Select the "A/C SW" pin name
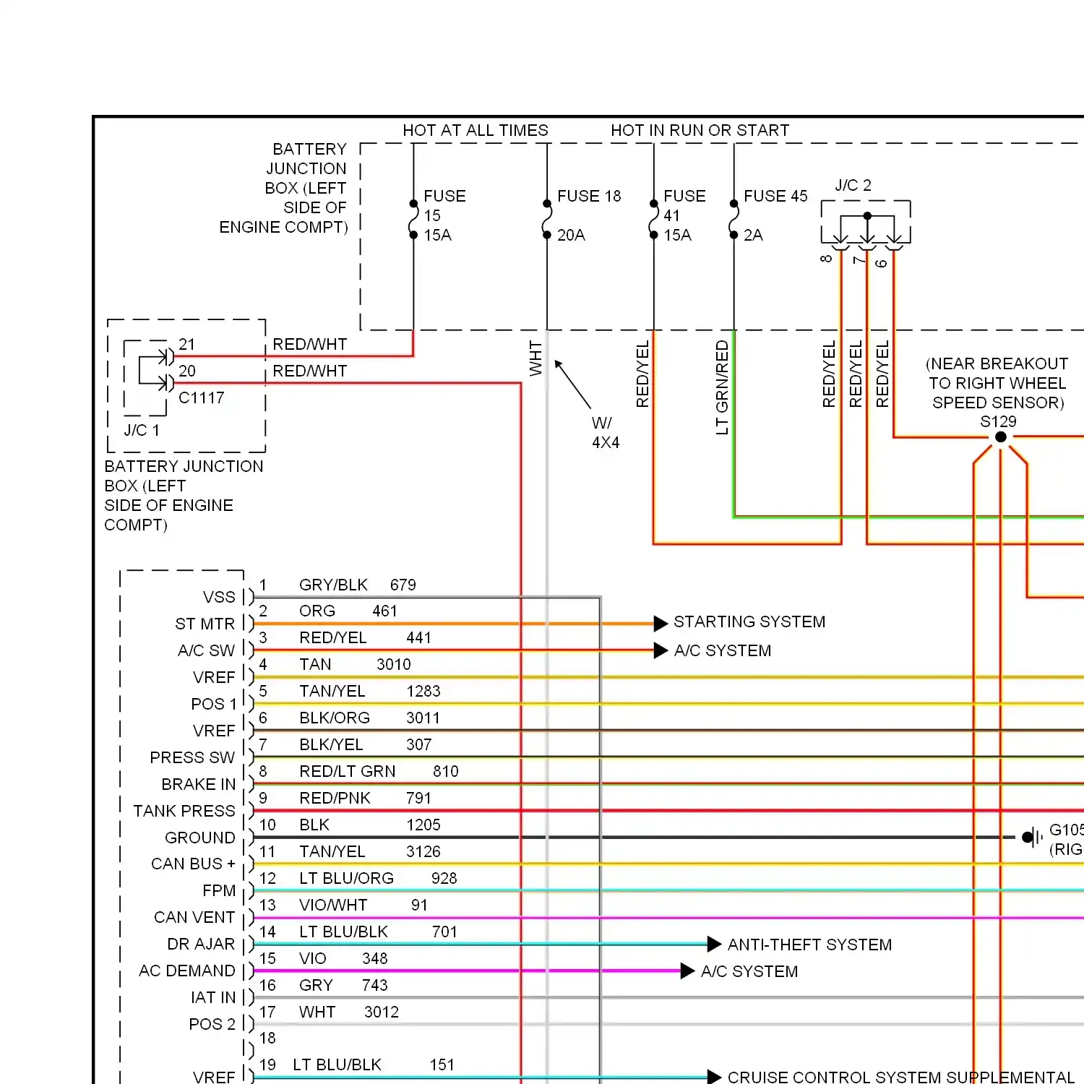The height and width of the screenshot is (1084, 1084). tap(207, 651)
